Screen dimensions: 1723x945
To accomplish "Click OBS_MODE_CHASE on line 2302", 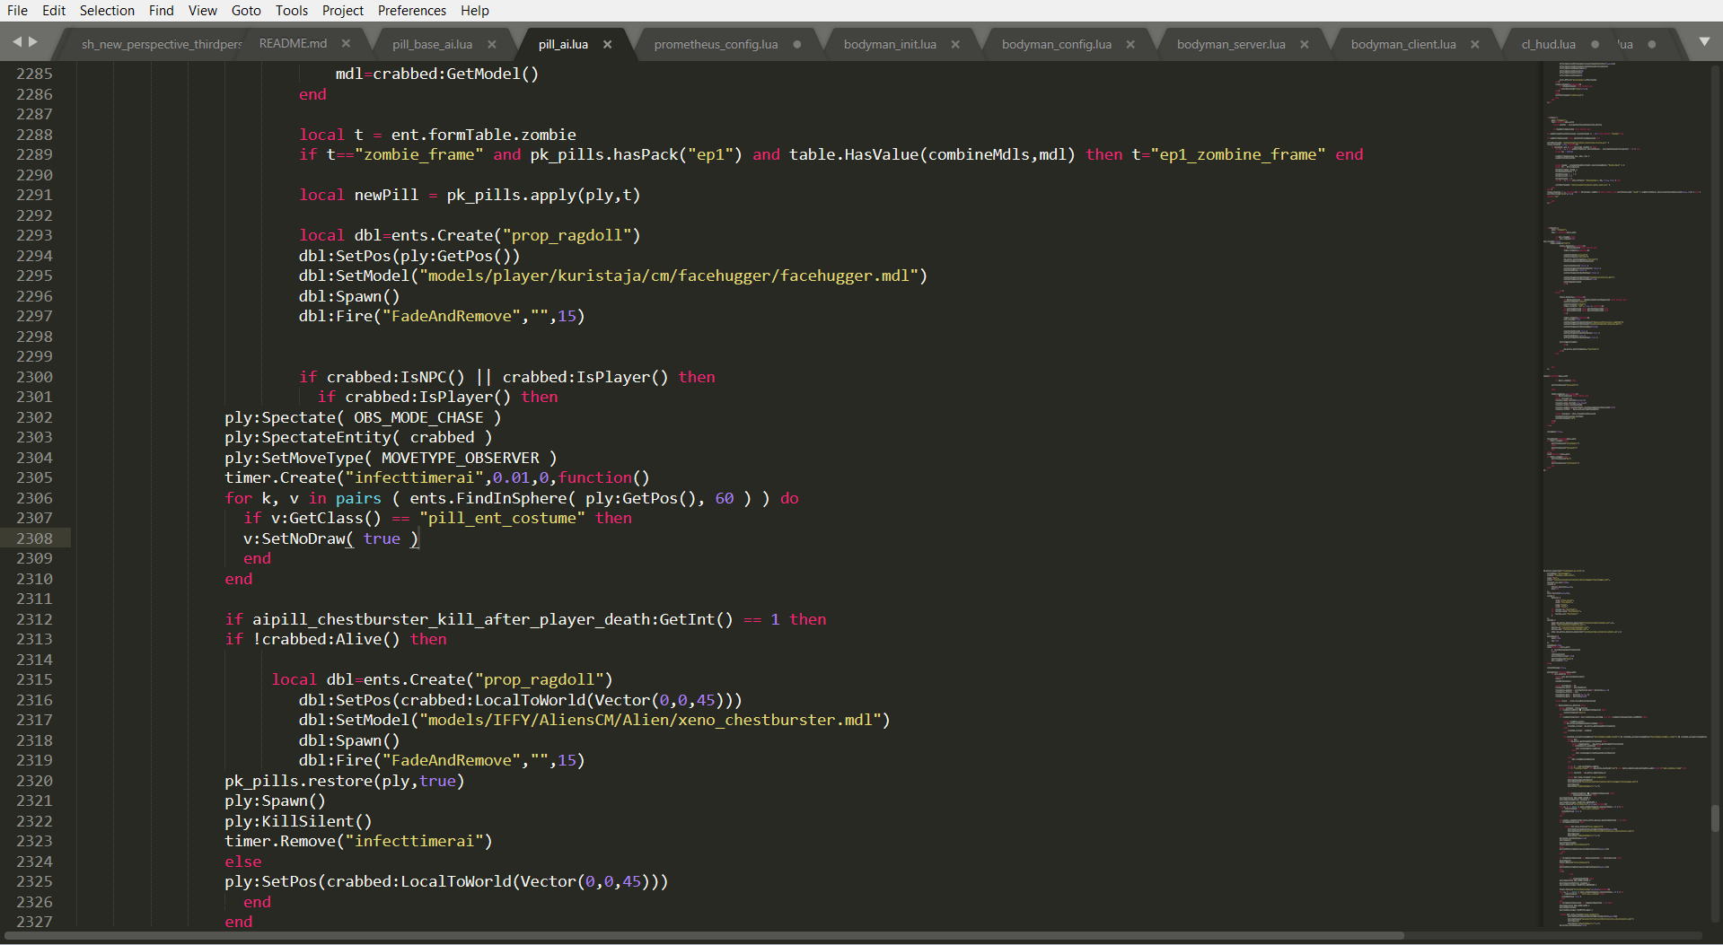I will (418, 417).
